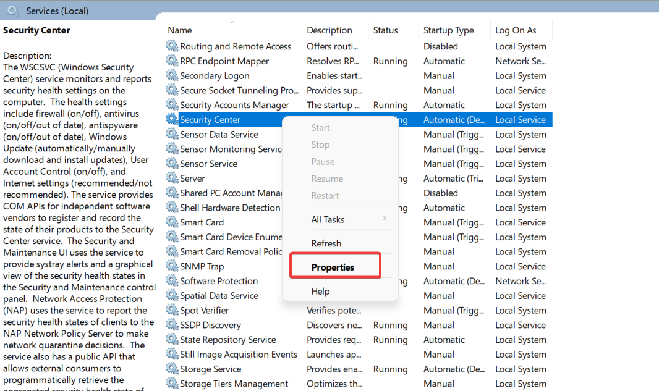Select the Sensor Data Service row

pyautogui.click(x=219, y=135)
